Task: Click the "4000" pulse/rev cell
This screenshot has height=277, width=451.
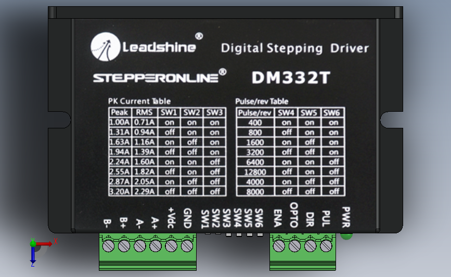Action: click(255, 182)
